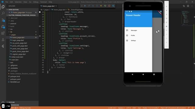Open the Help menu
The height and width of the screenshot is (109, 195).
click(x=50, y=2)
